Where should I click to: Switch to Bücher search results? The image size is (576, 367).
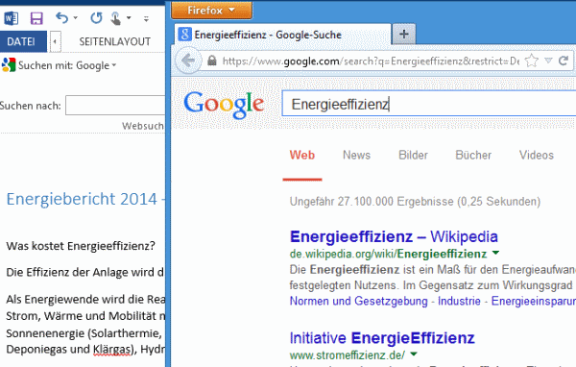473,155
